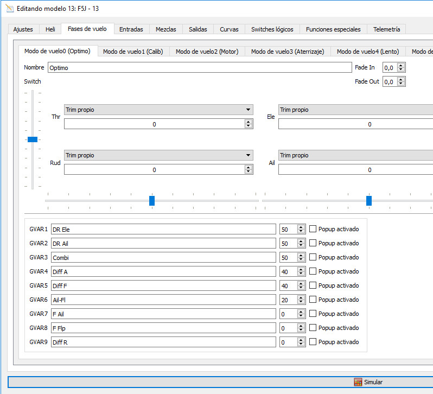The width and height of the screenshot is (433, 394).
Task: Check Popup activado for GVAR4 Diff A
Action: [x=313, y=271]
